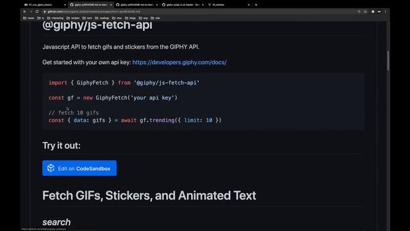Click the zoom magnifier icon in address bar
The height and width of the screenshot is (231, 410).
click(x=359, y=12)
